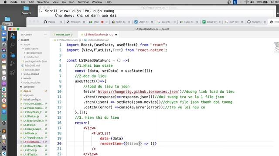Open L47InputState.js in the explorer
Viewport: 279px width, 156px height.
tap(33, 138)
